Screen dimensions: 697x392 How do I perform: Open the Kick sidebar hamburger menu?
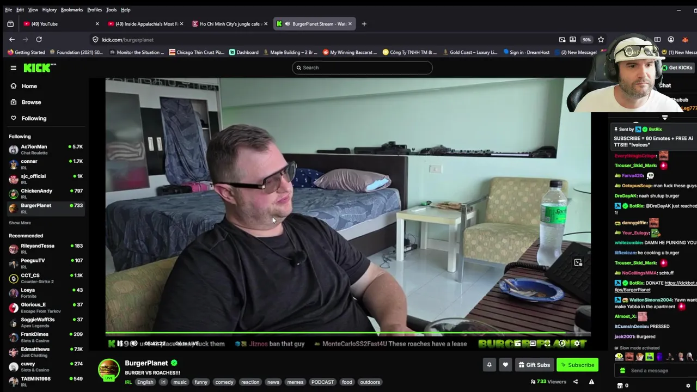[13, 68]
